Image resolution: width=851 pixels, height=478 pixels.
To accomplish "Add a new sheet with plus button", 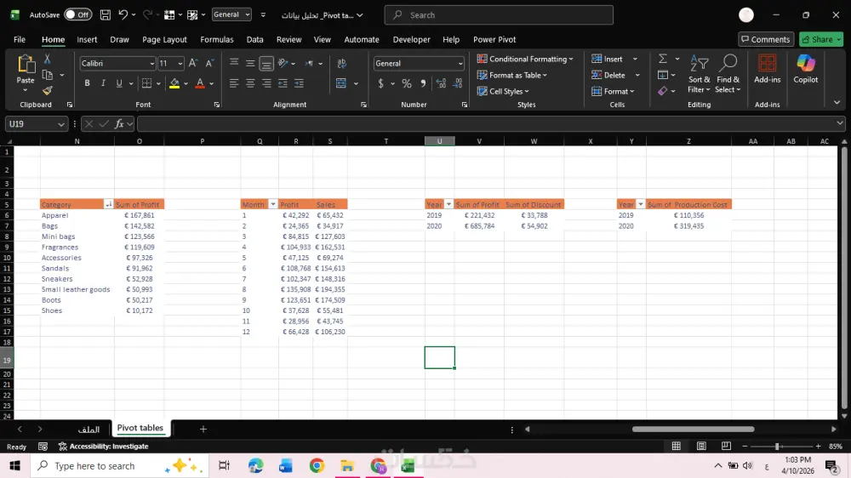I will 203,430.
